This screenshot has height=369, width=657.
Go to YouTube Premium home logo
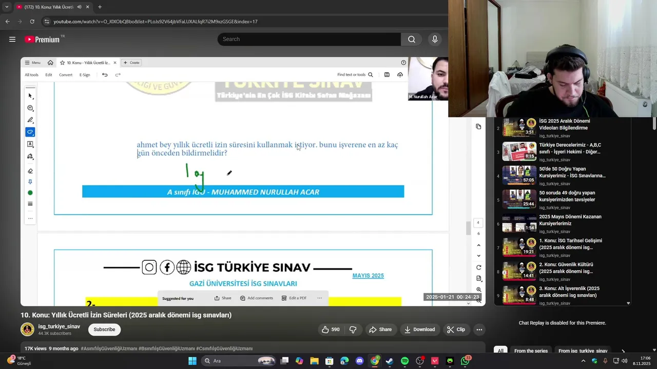(x=42, y=39)
